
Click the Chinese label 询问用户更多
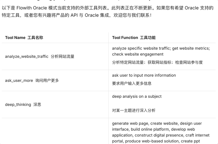click(x=47, y=80)
